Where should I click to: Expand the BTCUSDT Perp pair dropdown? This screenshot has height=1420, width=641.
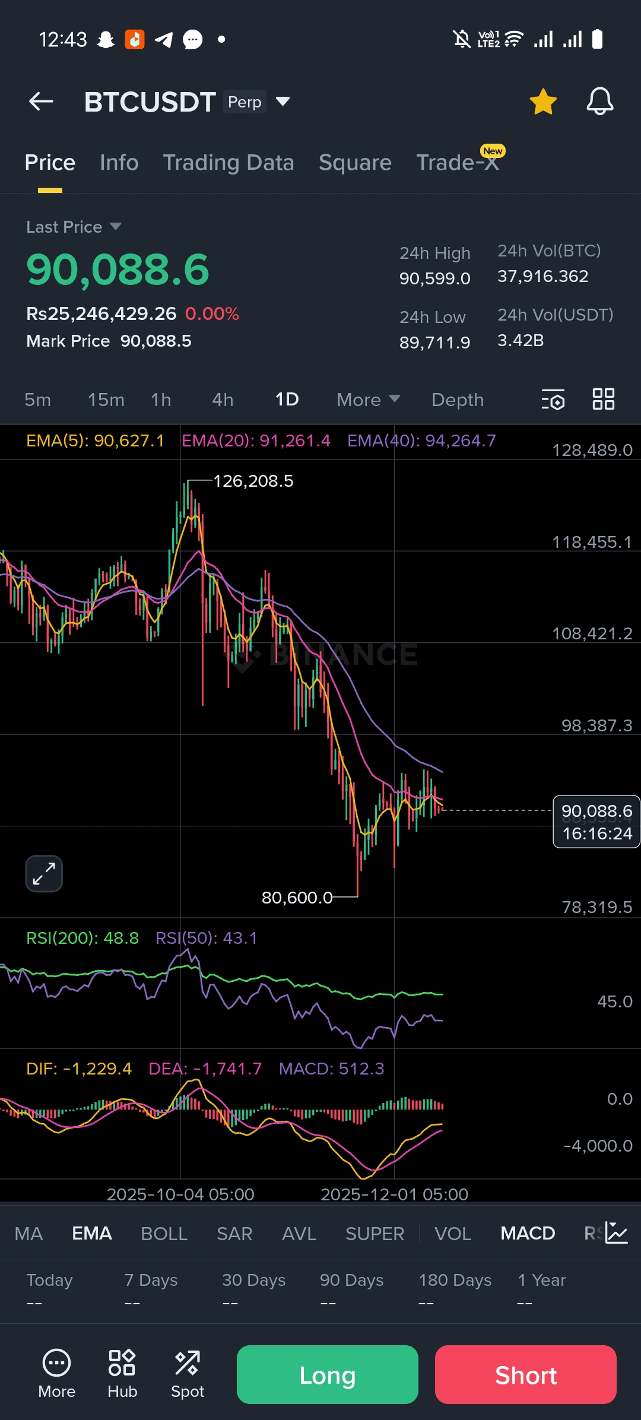(283, 102)
